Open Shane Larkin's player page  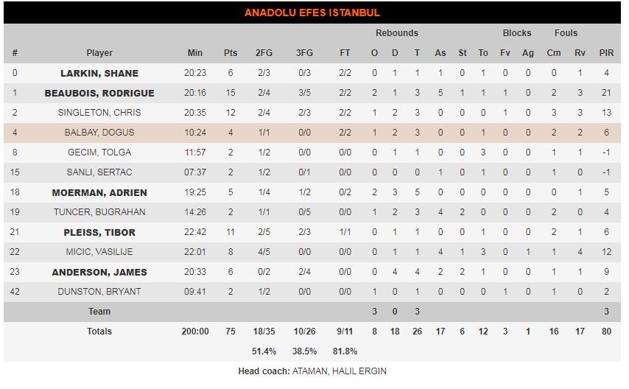click(99, 74)
